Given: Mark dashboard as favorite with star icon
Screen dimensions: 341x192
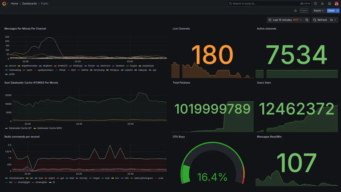Looking at the screenshot, I should (x=295, y=11).
